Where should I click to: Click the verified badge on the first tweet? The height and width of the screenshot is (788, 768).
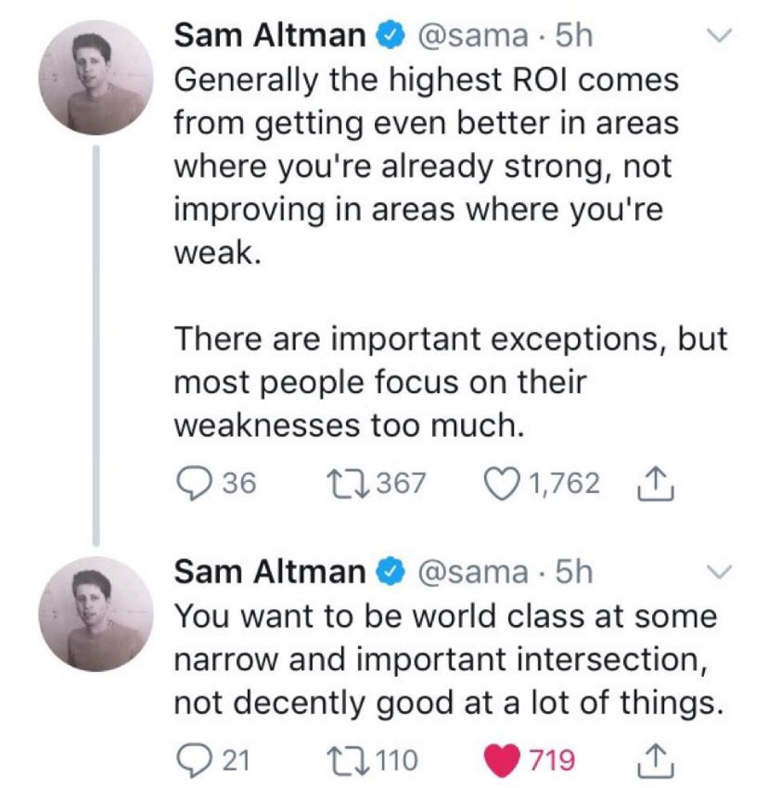point(389,37)
